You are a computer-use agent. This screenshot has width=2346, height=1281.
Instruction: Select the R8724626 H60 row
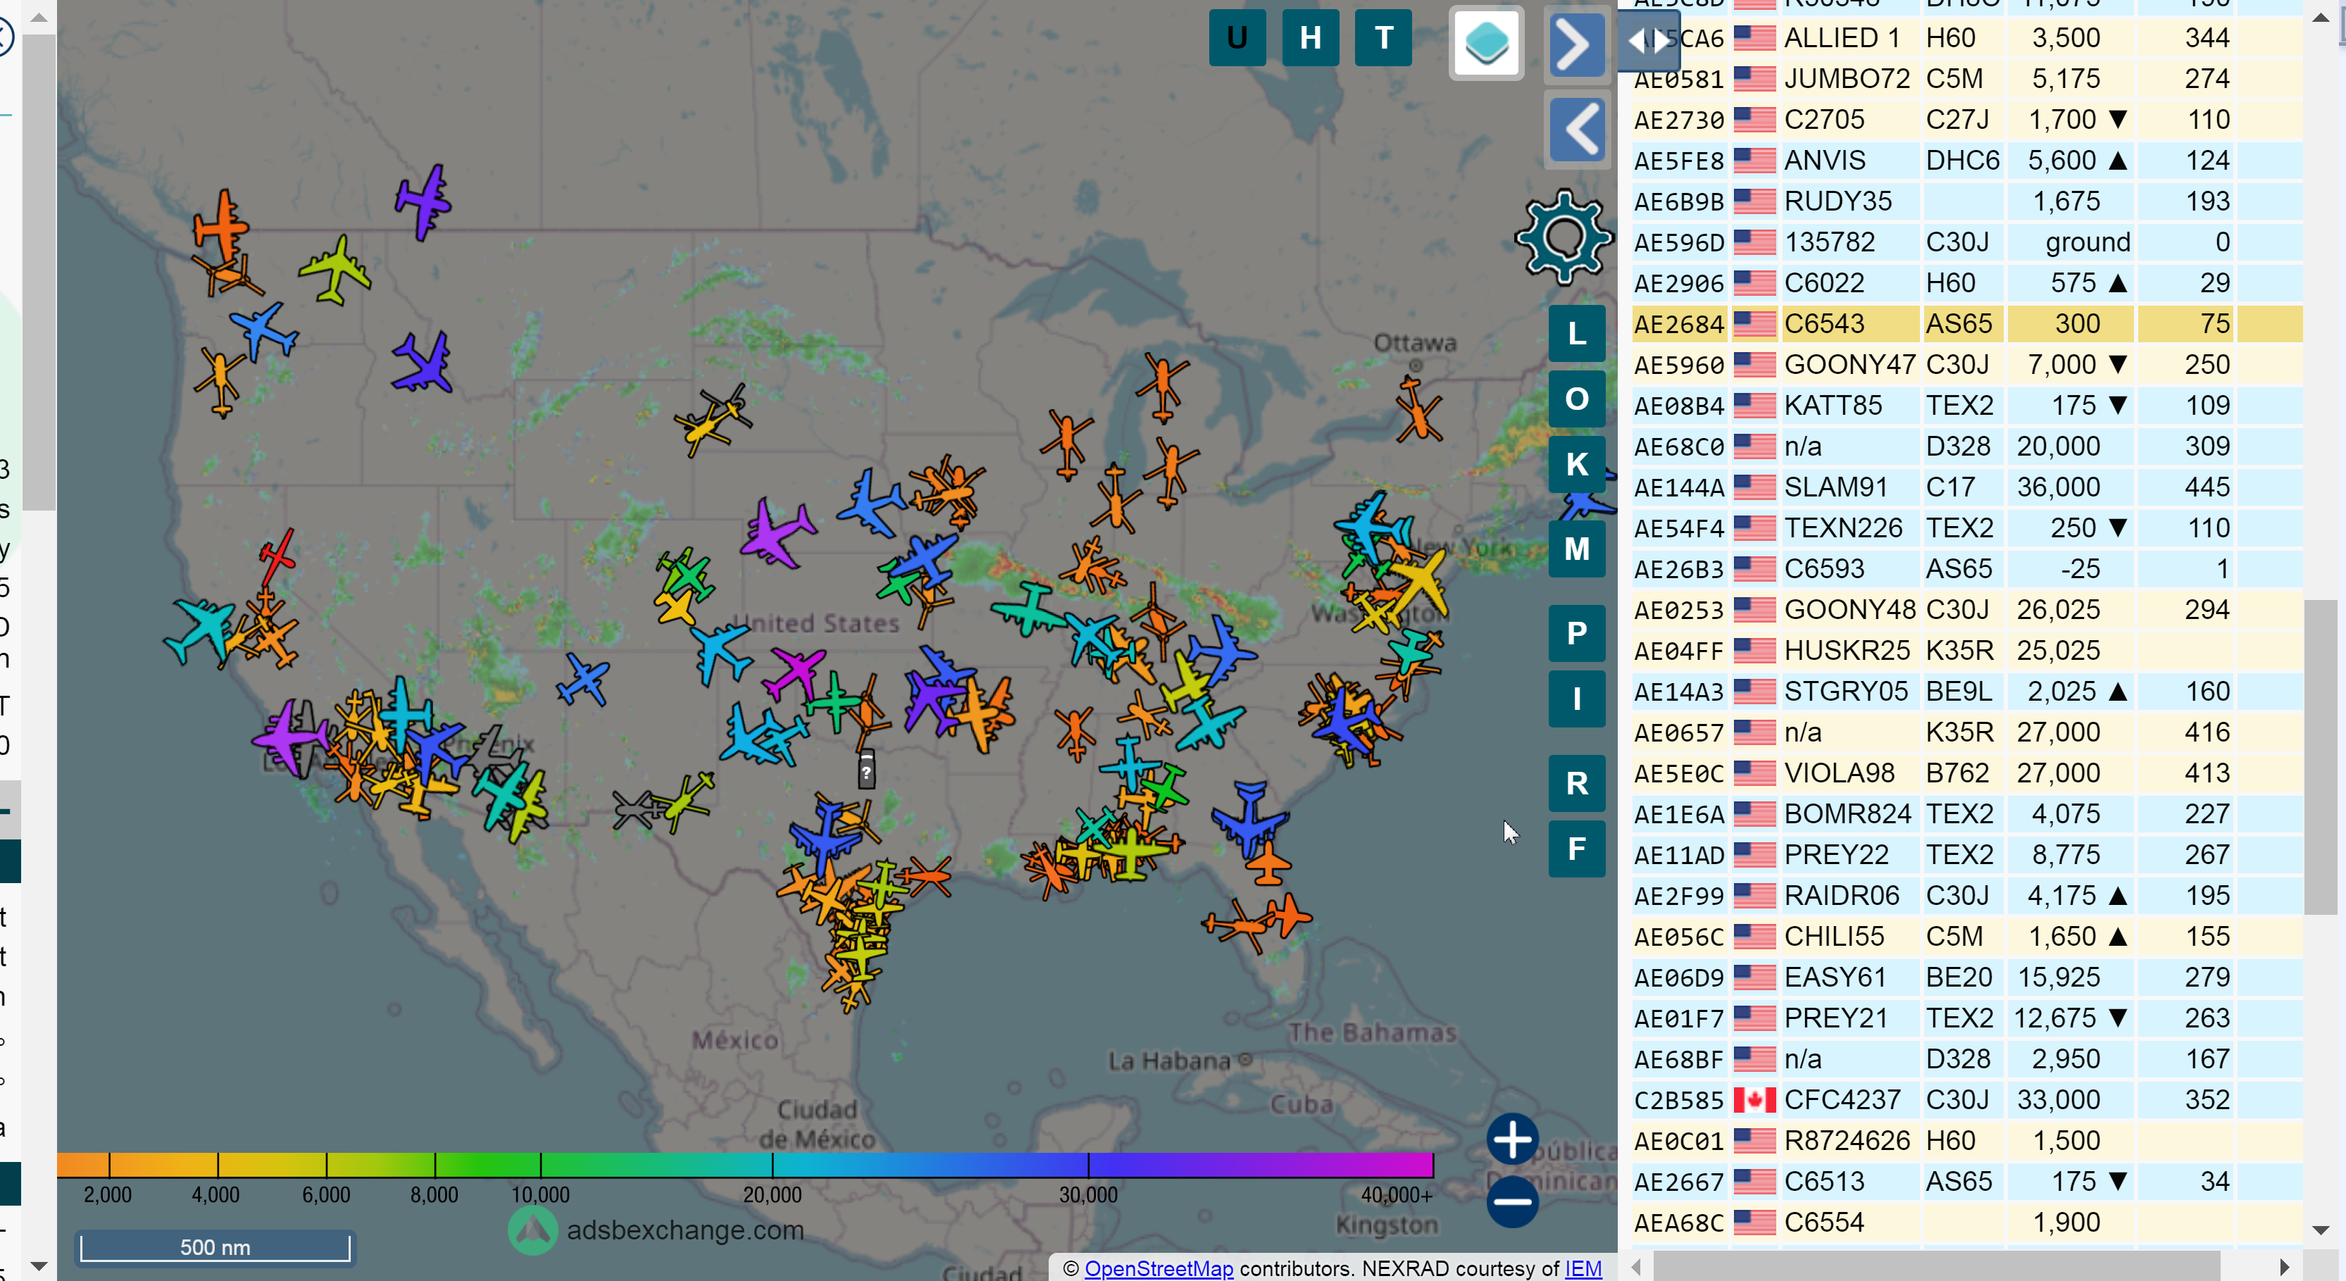tap(1967, 1141)
